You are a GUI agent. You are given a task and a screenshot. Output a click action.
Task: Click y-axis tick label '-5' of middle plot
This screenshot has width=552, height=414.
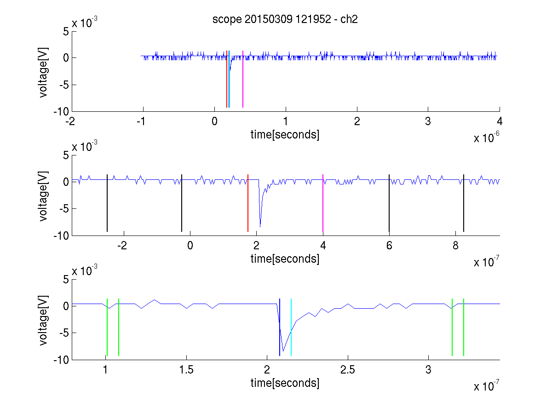(x=64, y=208)
